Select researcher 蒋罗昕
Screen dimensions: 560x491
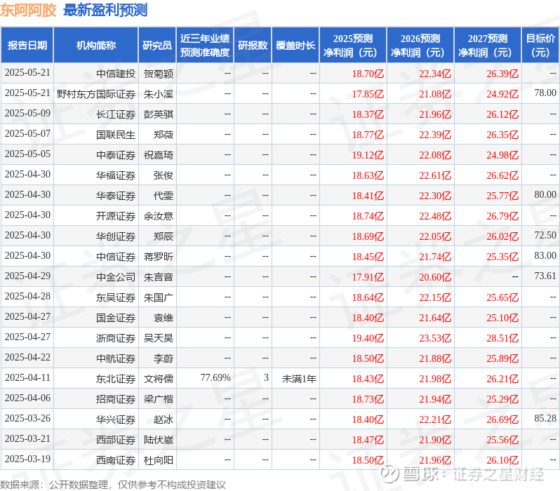pyautogui.click(x=159, y=257)
